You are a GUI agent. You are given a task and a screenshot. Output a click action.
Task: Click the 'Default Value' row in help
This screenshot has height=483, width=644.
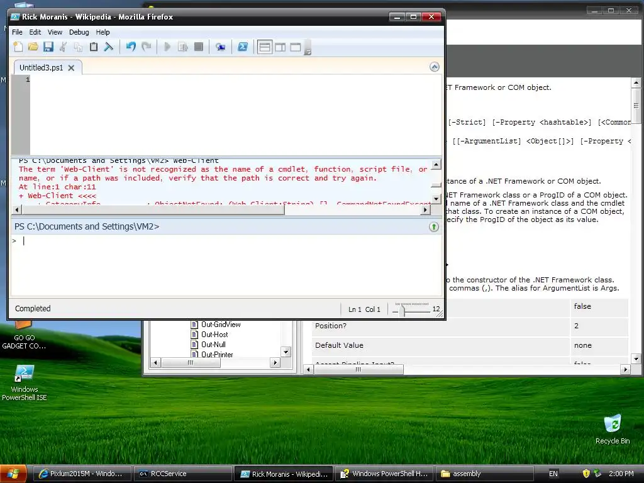tap(470, 345)
